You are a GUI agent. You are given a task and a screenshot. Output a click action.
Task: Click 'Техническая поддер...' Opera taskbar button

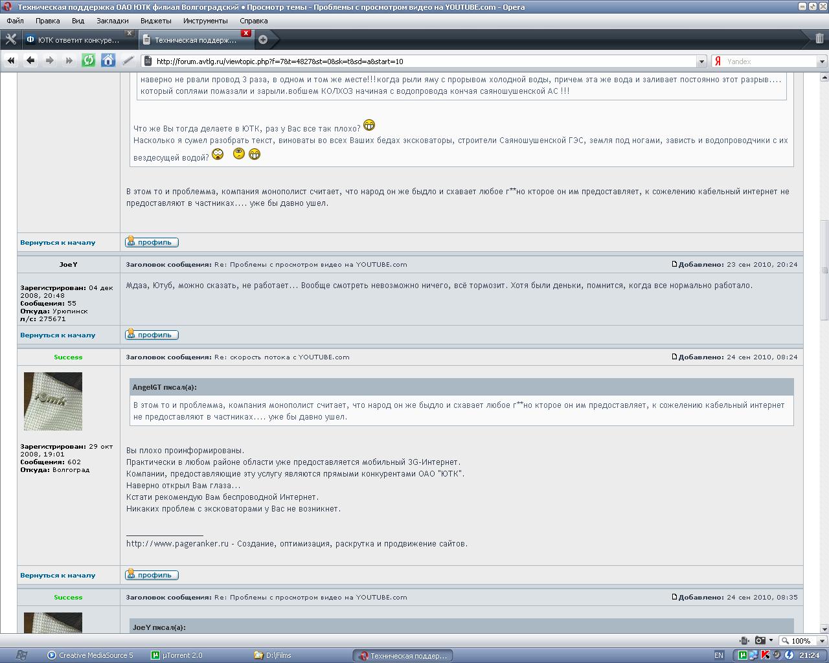tap(403, 655)
